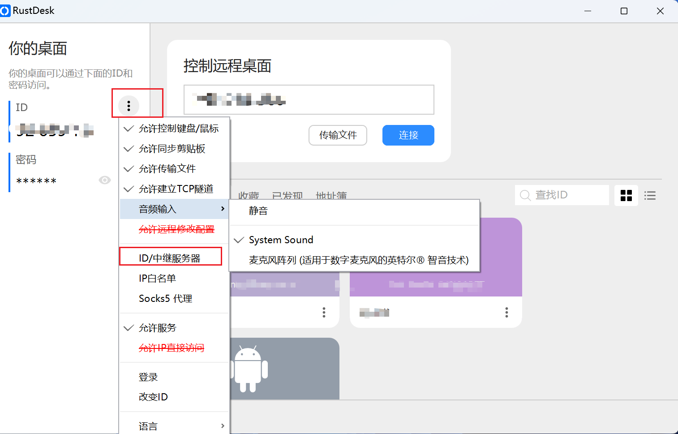Viewport: 678px width, 434px height.
Task: Open the three-dot menu beside ID
Action: 129,106
